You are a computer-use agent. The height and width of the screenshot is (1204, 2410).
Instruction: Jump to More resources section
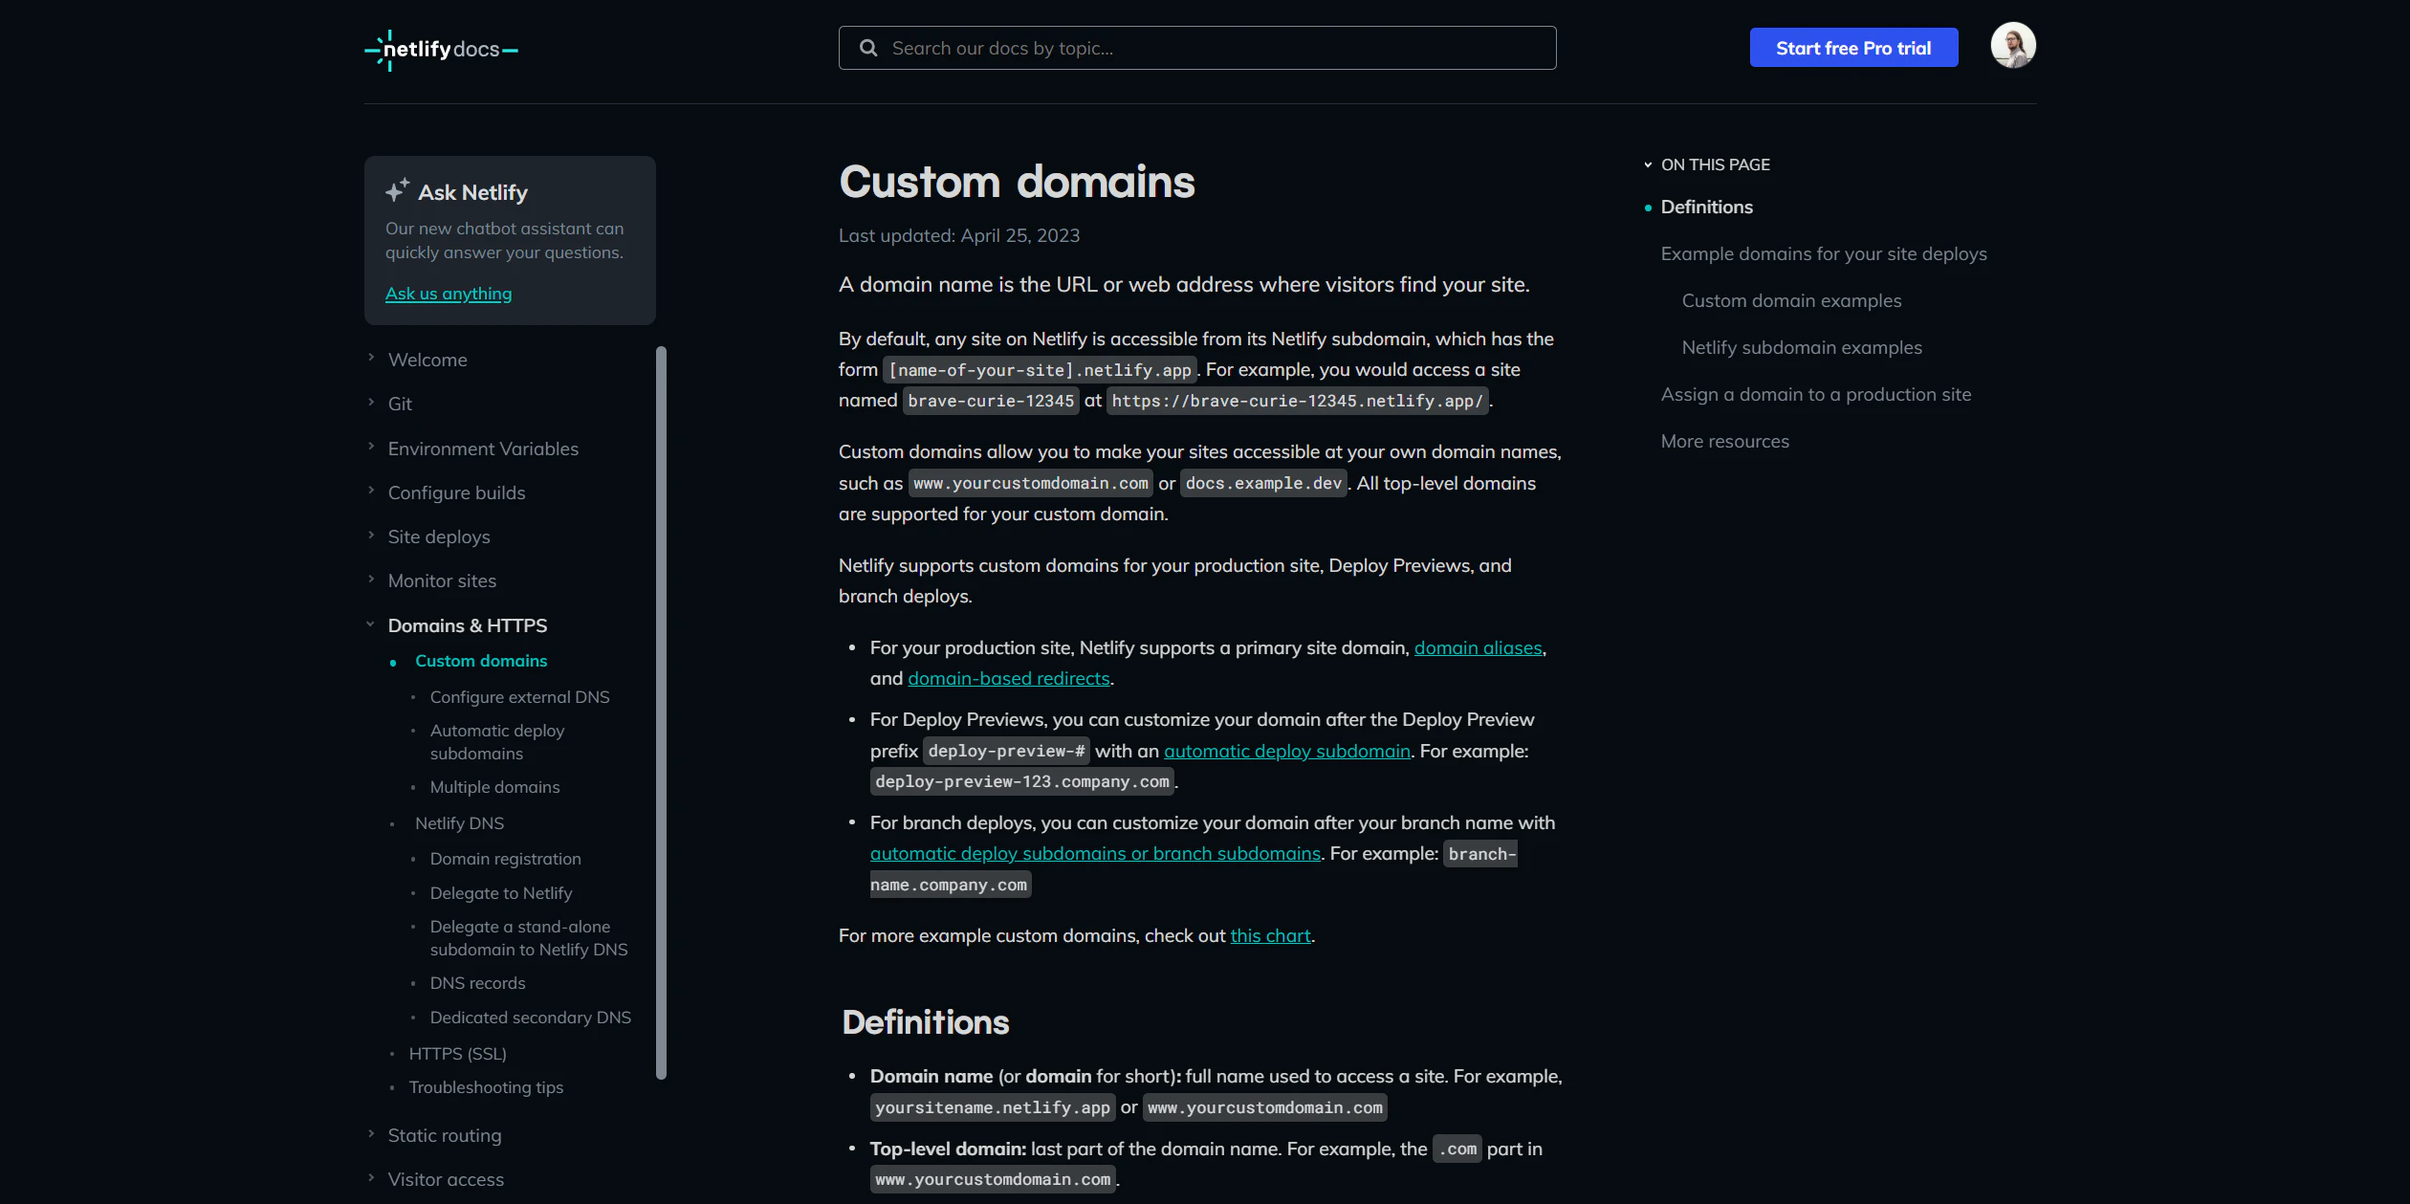1724,441
